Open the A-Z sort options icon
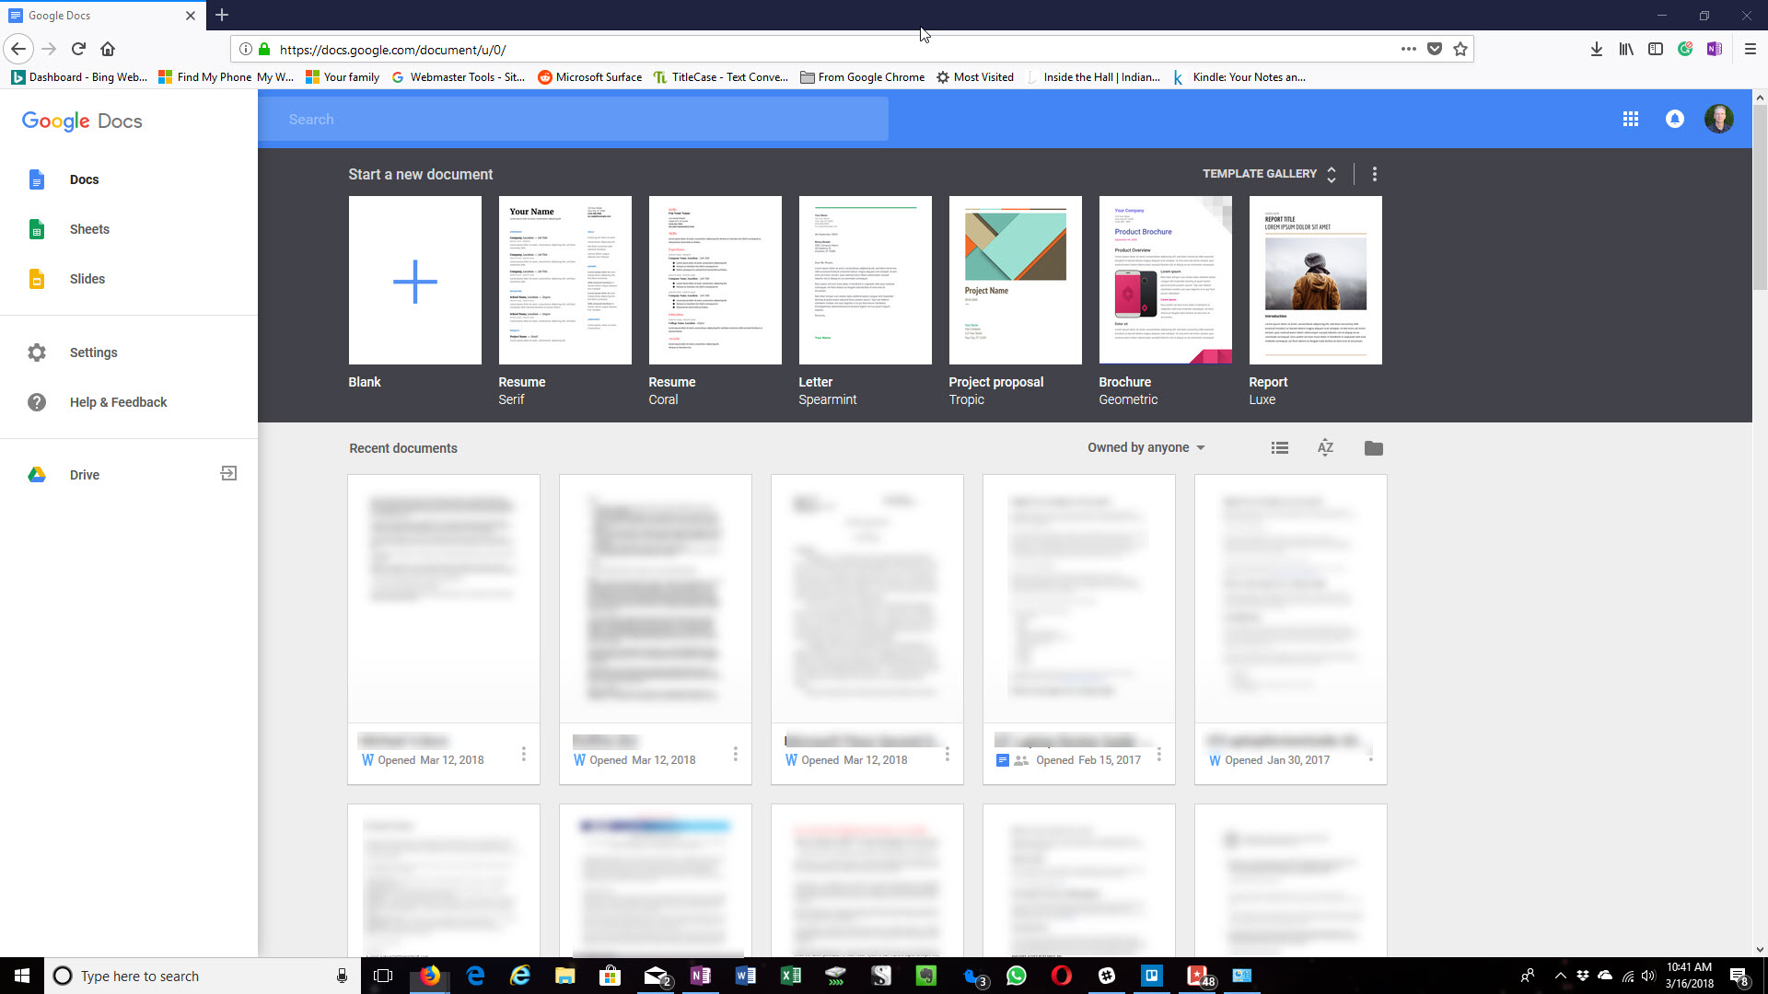The width and height of the screenshot is (1768, 994). [1325, 447]
